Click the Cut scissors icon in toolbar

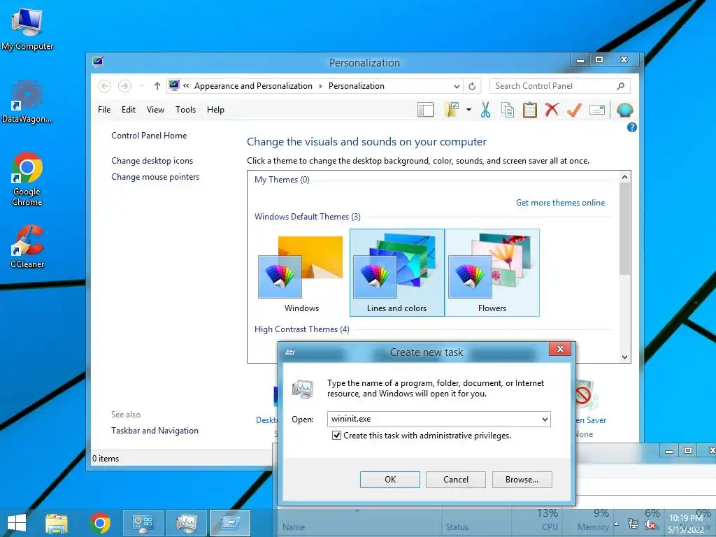coord(485,110)
